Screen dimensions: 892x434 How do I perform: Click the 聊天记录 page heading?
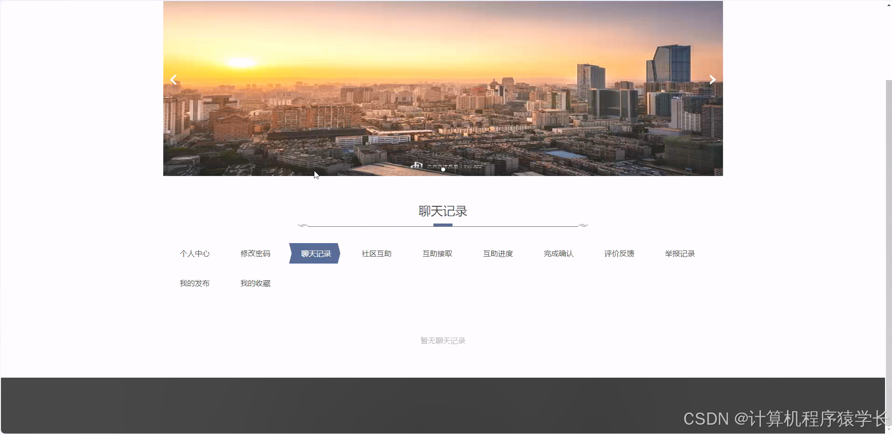(443, 211)
